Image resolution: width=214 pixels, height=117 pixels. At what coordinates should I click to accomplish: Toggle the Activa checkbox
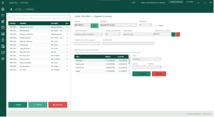pos(155,26)
